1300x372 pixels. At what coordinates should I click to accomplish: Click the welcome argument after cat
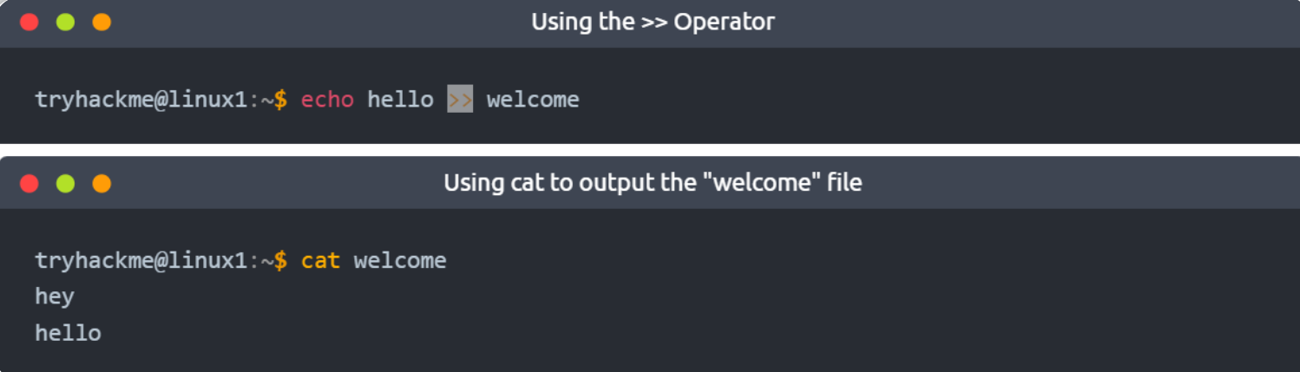(x=400, y=261)
